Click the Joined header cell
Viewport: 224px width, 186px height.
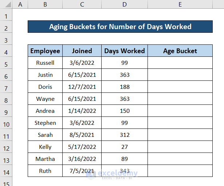tap(82, 51)
